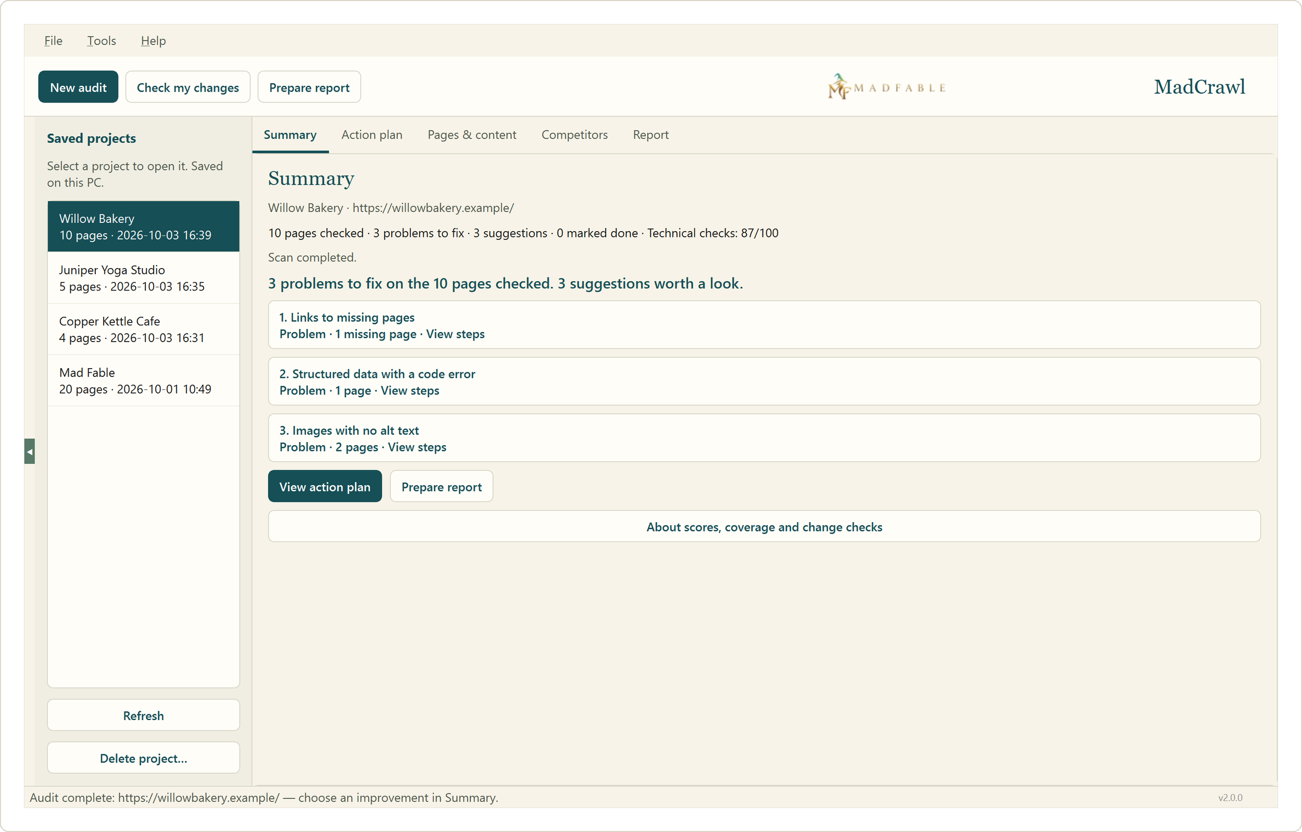Screen dimensions: 1302x832
Task: Click the MadCrawl app title
Action: point(1199,86)
